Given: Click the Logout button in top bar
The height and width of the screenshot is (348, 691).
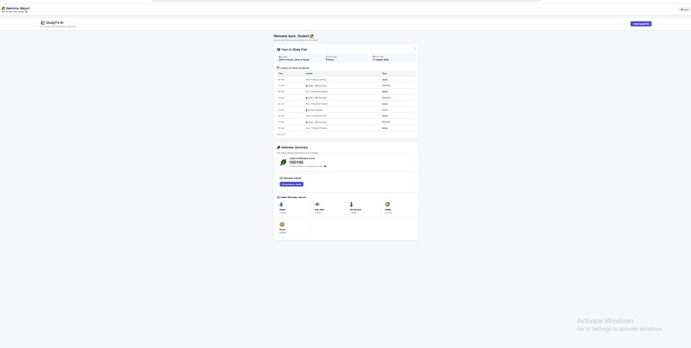Looking at the screenshot, I should click(x=684, y=9).
